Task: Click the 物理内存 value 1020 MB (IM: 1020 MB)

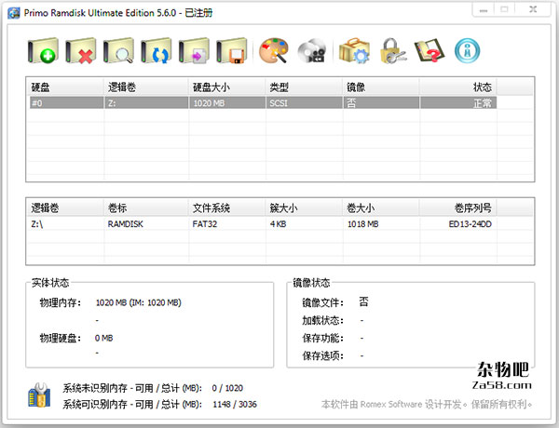Action: (x=138, y=302)
